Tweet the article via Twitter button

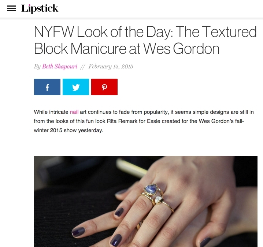click(x=76, y=87)
